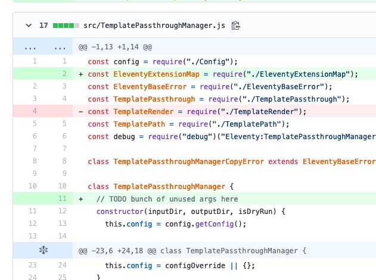Screen dimensions: 376x280
Task: Click the const debug require line
Action: point(232,136)
